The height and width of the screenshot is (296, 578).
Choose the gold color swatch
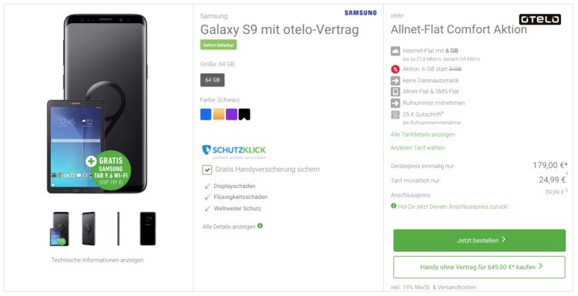[219, 114]
